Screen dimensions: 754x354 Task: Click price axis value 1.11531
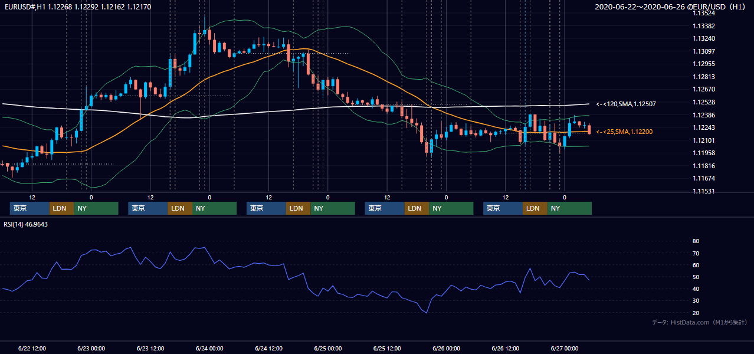pyautogui.click(x=703, y=191)
